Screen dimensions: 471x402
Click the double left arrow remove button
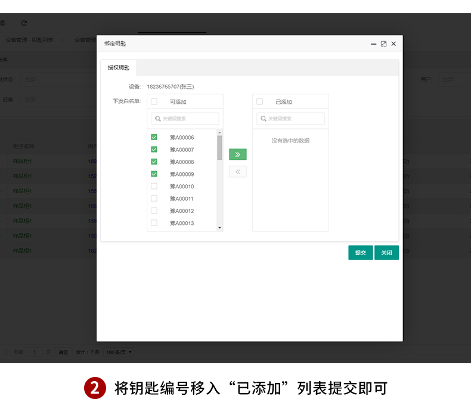pos(238,172)
